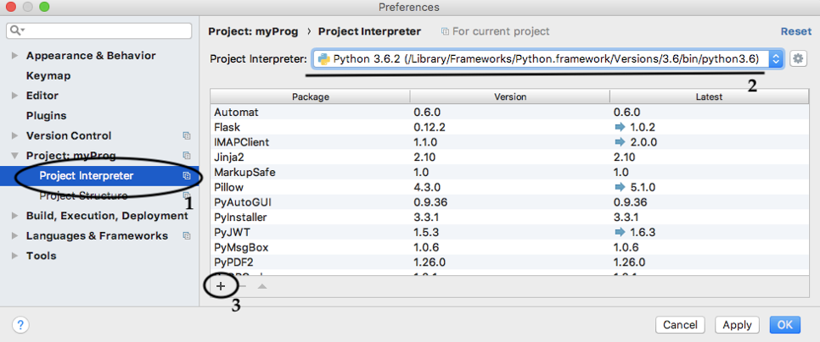Screen dimensions: 820x342
Task: Click upgrade arrow icon beside Flask 1.0.2
Action: [619, 127]
